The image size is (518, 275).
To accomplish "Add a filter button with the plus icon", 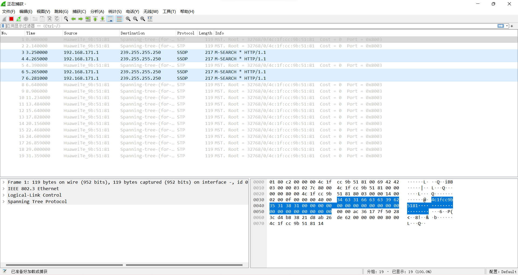I will click(512, 26).
